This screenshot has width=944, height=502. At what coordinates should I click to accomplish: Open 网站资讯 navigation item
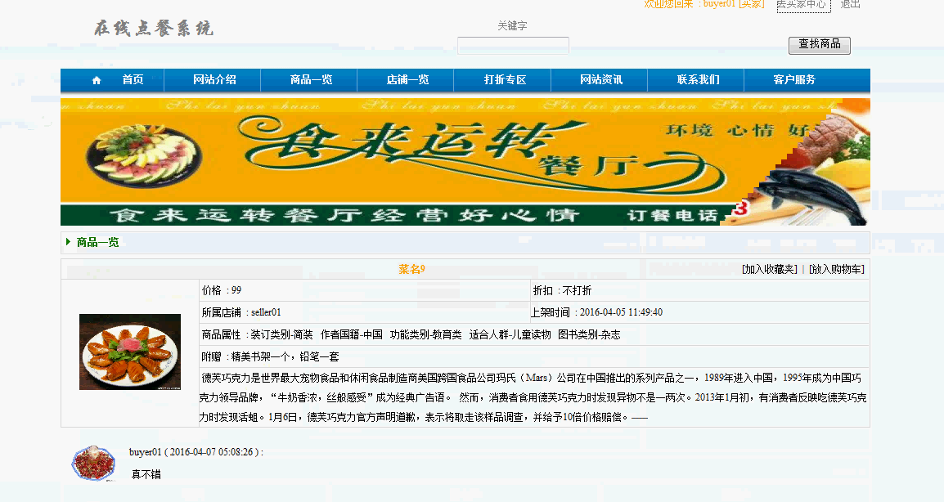pos(600,79)
